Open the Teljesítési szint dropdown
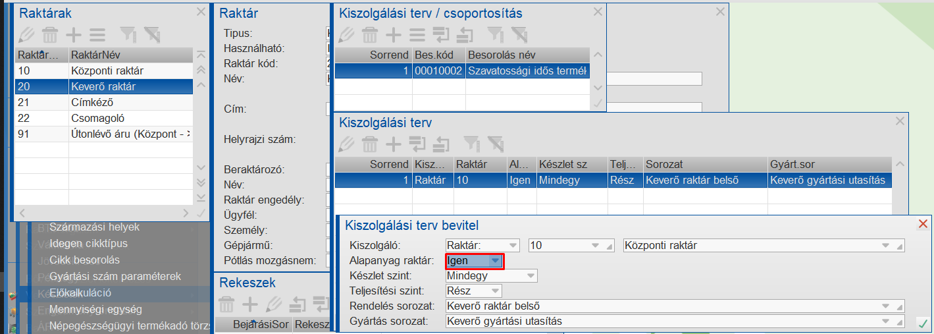The image size is (934, 334). pos(495,291)
